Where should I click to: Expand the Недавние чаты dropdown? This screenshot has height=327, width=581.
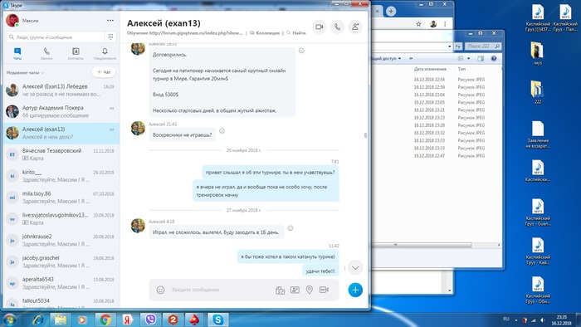click(x=25, y=72)
